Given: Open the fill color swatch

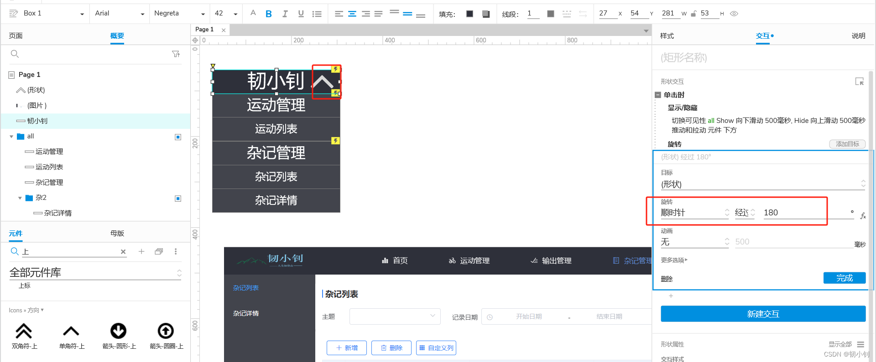Looking at the screenshot, I should (x=469, y=14).
